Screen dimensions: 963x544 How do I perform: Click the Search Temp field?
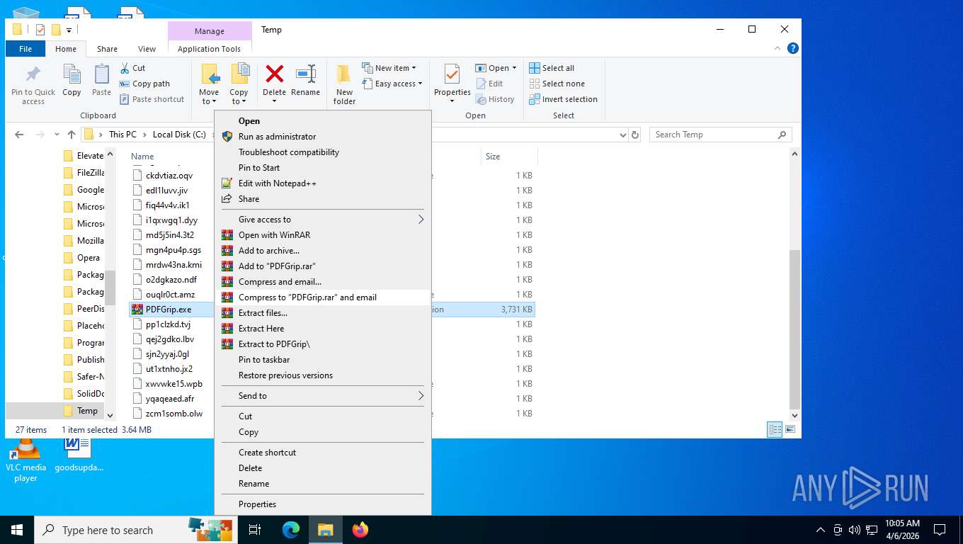[720, 135]
